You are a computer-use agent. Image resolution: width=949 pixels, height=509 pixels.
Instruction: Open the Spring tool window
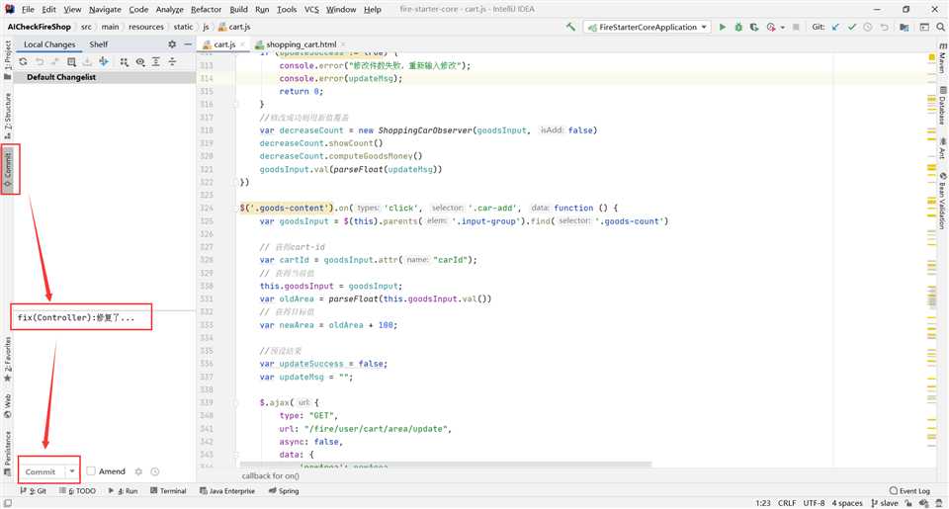pyautogui.click(x=284, y=491)
